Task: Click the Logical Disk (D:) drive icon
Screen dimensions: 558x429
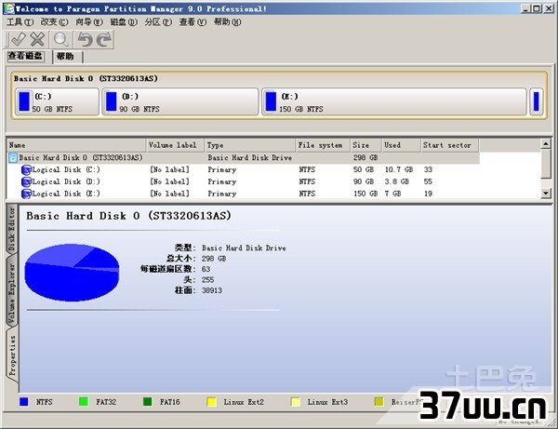Action: click(x=26, y=181)
